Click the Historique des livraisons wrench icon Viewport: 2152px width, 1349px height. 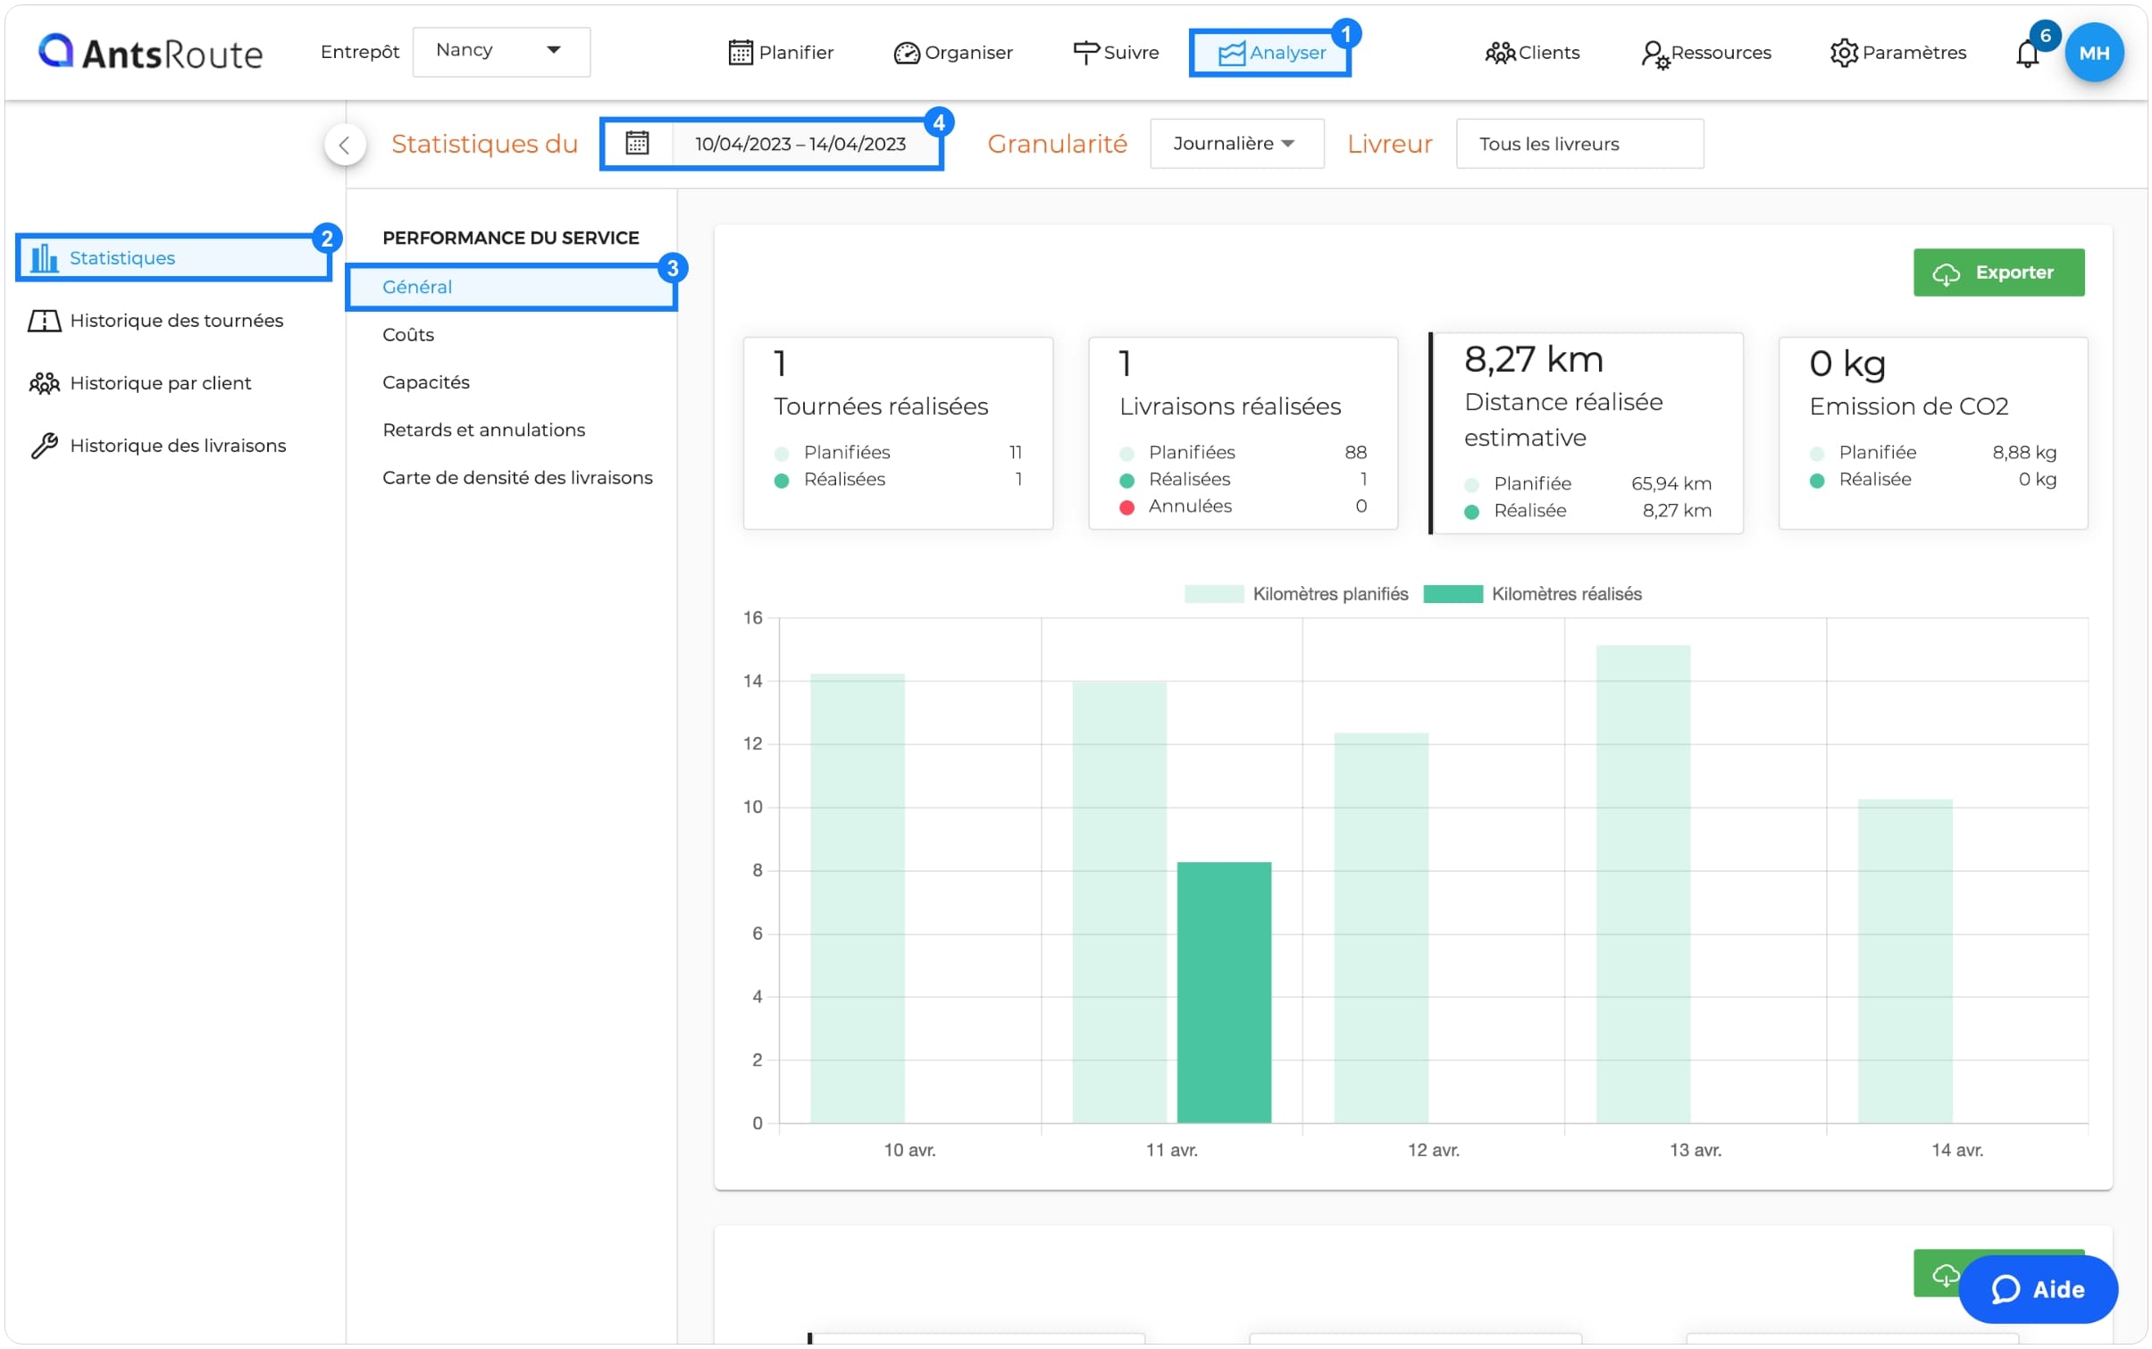(x=44, y=445)
